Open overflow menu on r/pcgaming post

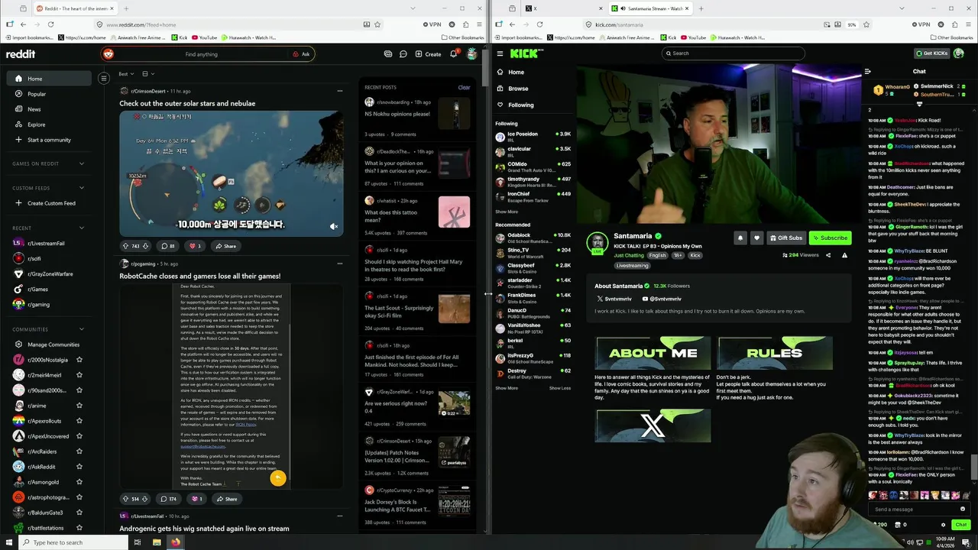point(340,264)
